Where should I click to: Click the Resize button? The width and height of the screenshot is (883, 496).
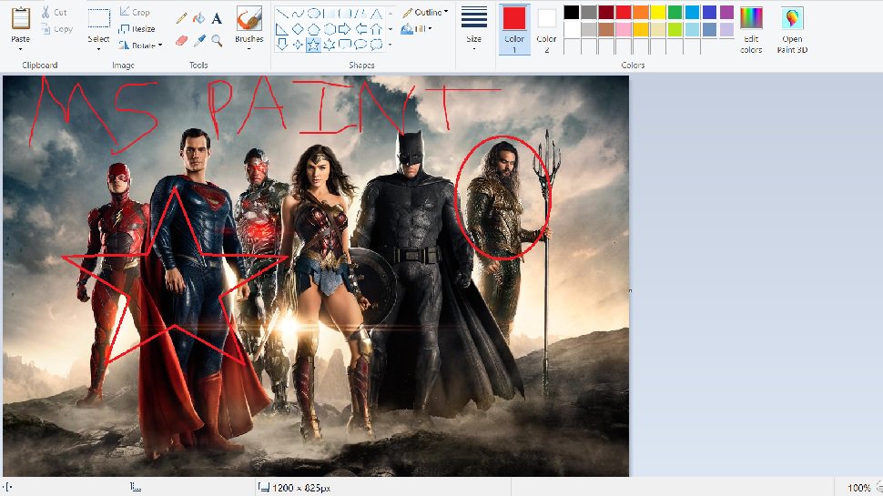coord(137,29)
